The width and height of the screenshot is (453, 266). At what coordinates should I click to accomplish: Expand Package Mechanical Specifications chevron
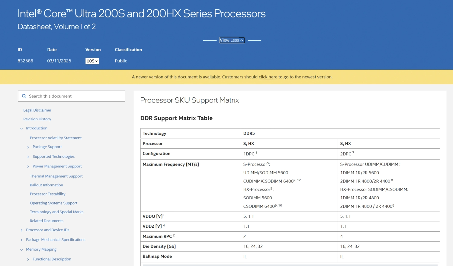(x=21, y=240)
